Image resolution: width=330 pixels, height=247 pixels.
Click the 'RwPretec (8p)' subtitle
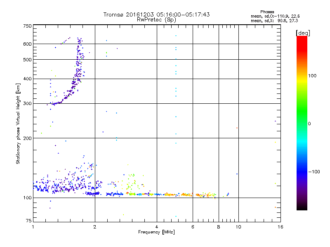click(157, 20)
